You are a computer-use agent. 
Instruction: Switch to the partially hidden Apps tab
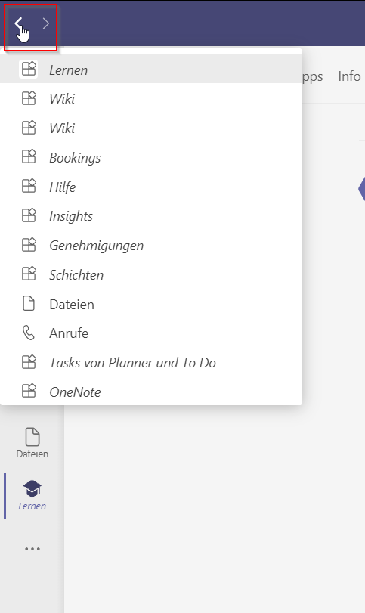click(313, 76)
